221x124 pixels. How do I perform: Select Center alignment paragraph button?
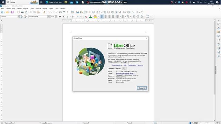click(105, 17)
